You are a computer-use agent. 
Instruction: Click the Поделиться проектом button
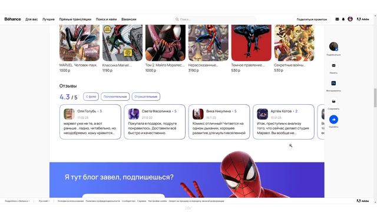312,19
